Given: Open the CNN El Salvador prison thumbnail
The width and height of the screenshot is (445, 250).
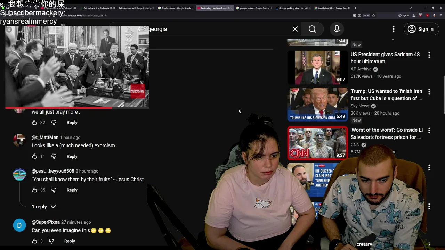Looking at the screenshot, I should [x=317, y=143].
